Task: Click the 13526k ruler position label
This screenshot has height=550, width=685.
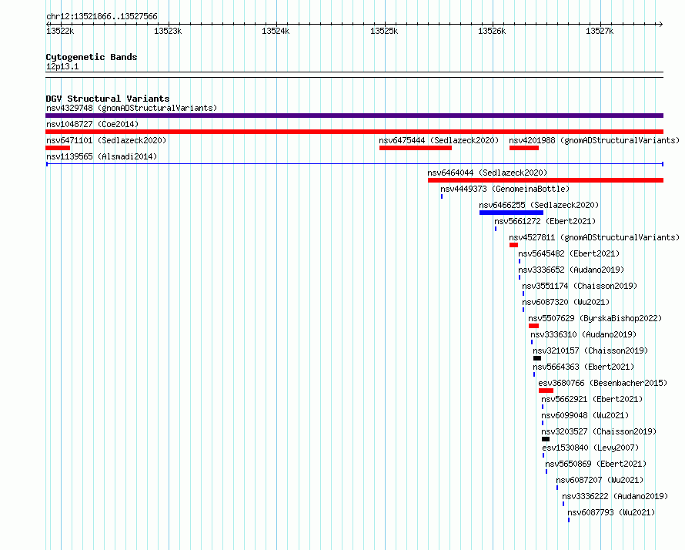Action: click(492, 31)
